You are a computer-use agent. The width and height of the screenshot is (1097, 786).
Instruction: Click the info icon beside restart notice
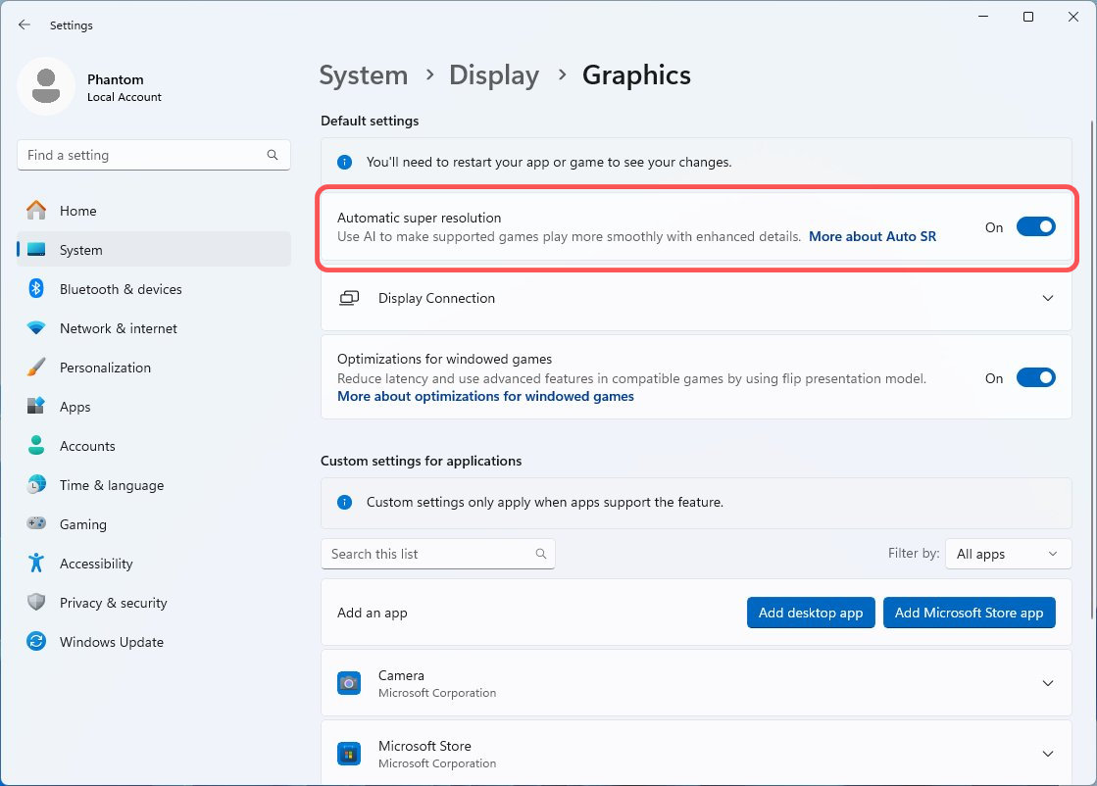point(345,163)
